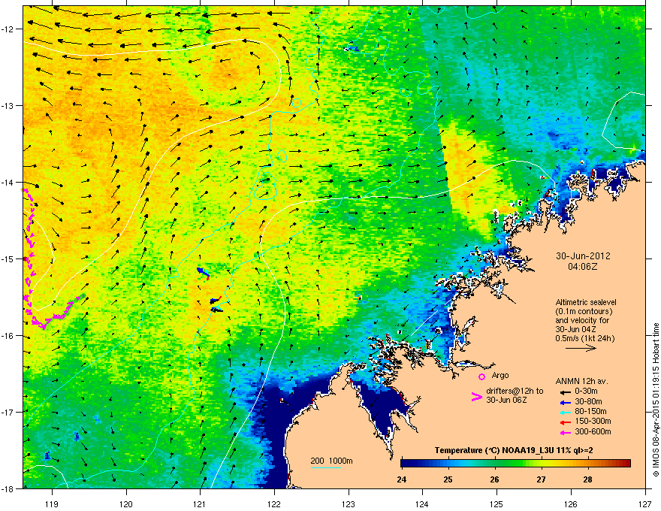This screenshot has height=511, width=661.
Task: Click the Temperature NOAA19_L3U title
Action: 514,450
